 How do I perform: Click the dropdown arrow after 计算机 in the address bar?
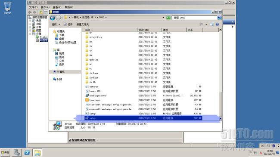click(x=81, y=18)
